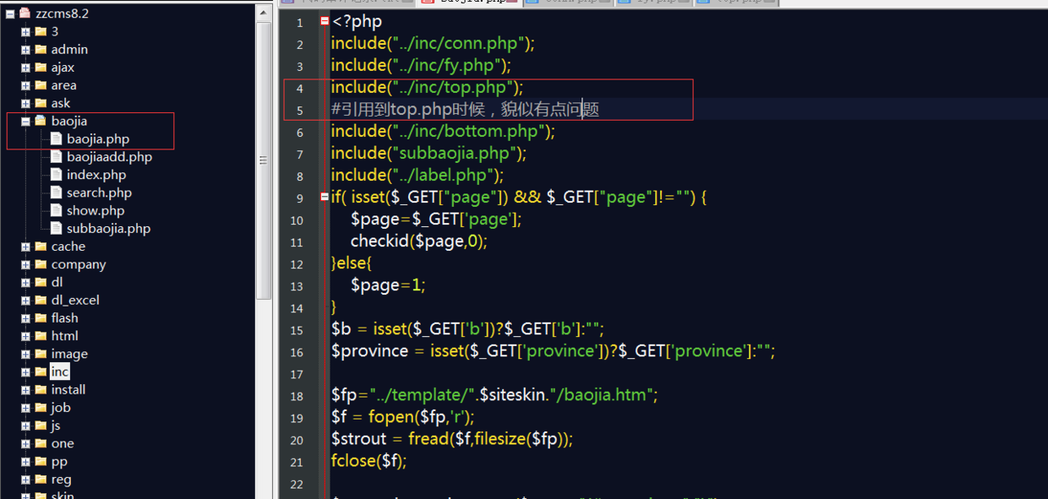Viewport: 1048px width, 499px height.
Task: Click the file icon next to search.php
Action: 57,193
